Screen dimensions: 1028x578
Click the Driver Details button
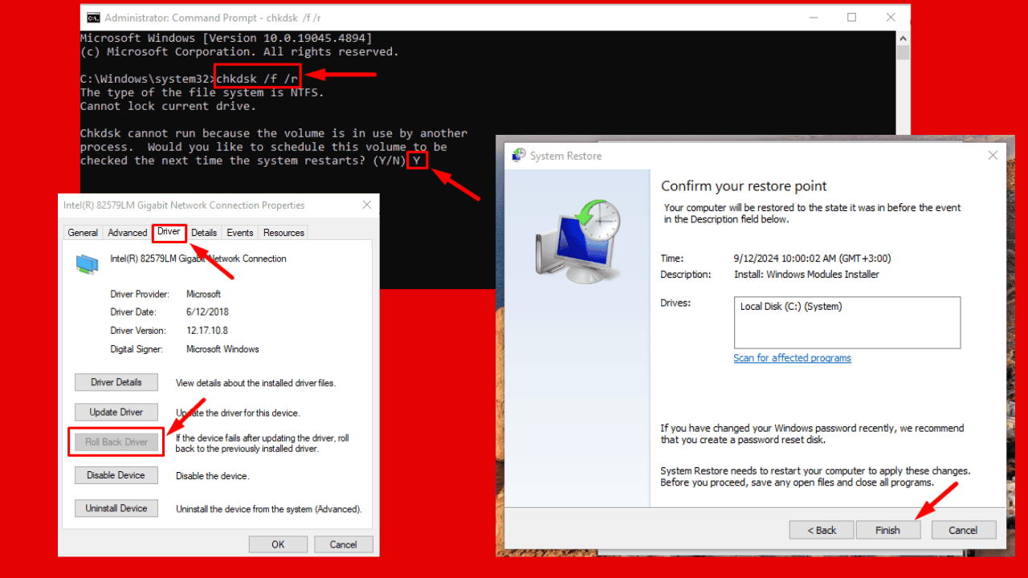click(116, 382)
